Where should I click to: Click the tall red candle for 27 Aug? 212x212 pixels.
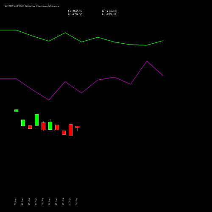point(71,130)
